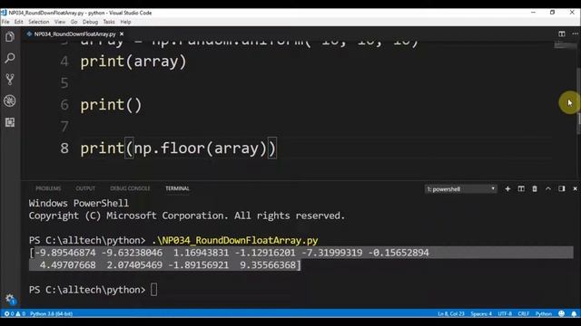The height and width of the screenshot is (326, 581).
Task: Switch to the Output panel tab
Action: 85,188
